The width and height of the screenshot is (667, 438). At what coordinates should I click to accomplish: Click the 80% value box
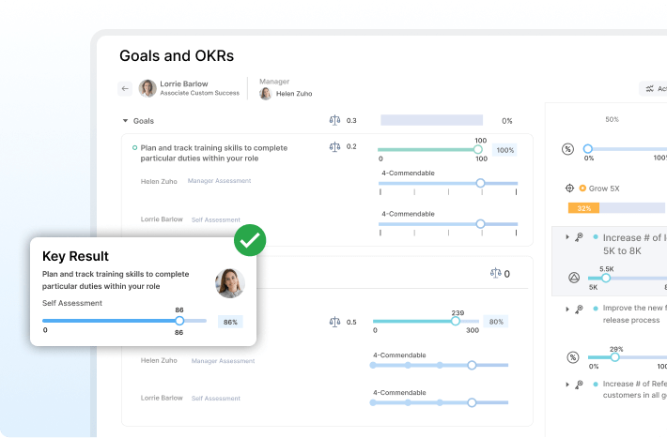coord(496,322)
